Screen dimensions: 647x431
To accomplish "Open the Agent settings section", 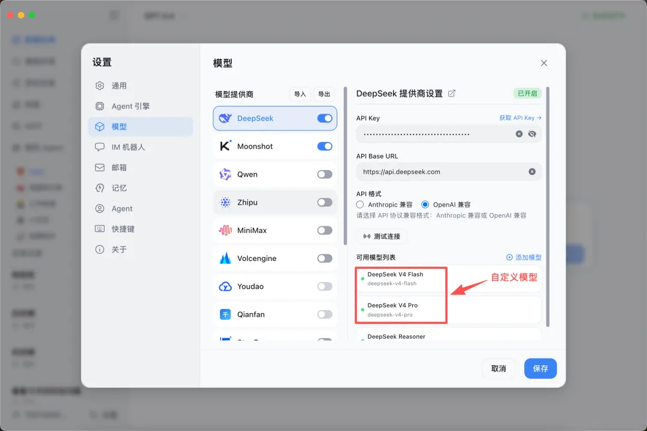I will pos(140,209).
